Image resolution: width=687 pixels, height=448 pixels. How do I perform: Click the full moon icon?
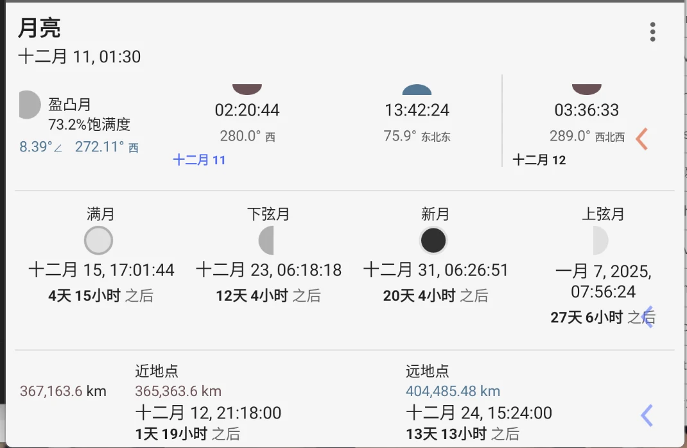click(x=99, y=241)
